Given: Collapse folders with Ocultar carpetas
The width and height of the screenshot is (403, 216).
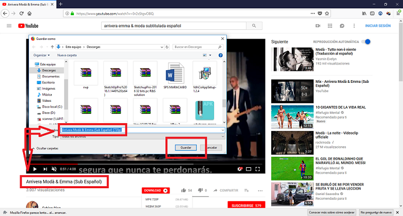Looking at the screenshot, I should tap(46, 148).
